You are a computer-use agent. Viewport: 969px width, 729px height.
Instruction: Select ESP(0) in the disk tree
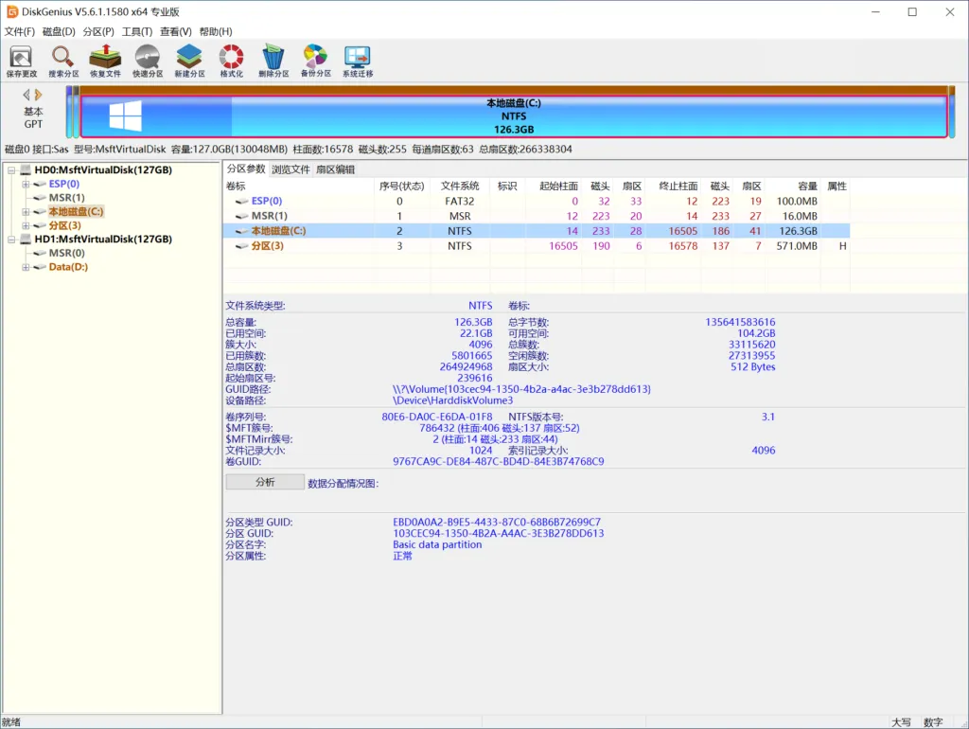tap(64, 184)
